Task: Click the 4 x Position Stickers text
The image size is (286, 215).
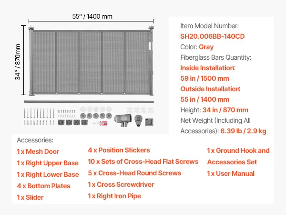Action: pyautogui.click(x=119, y=150)
